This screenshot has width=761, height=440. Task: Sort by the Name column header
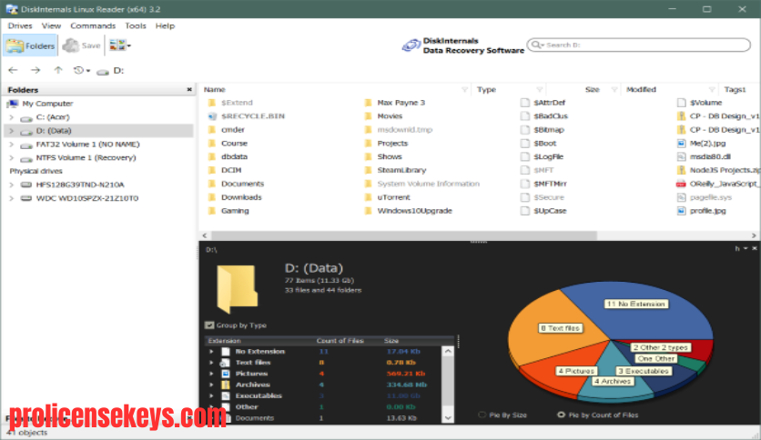coord(215,90)
